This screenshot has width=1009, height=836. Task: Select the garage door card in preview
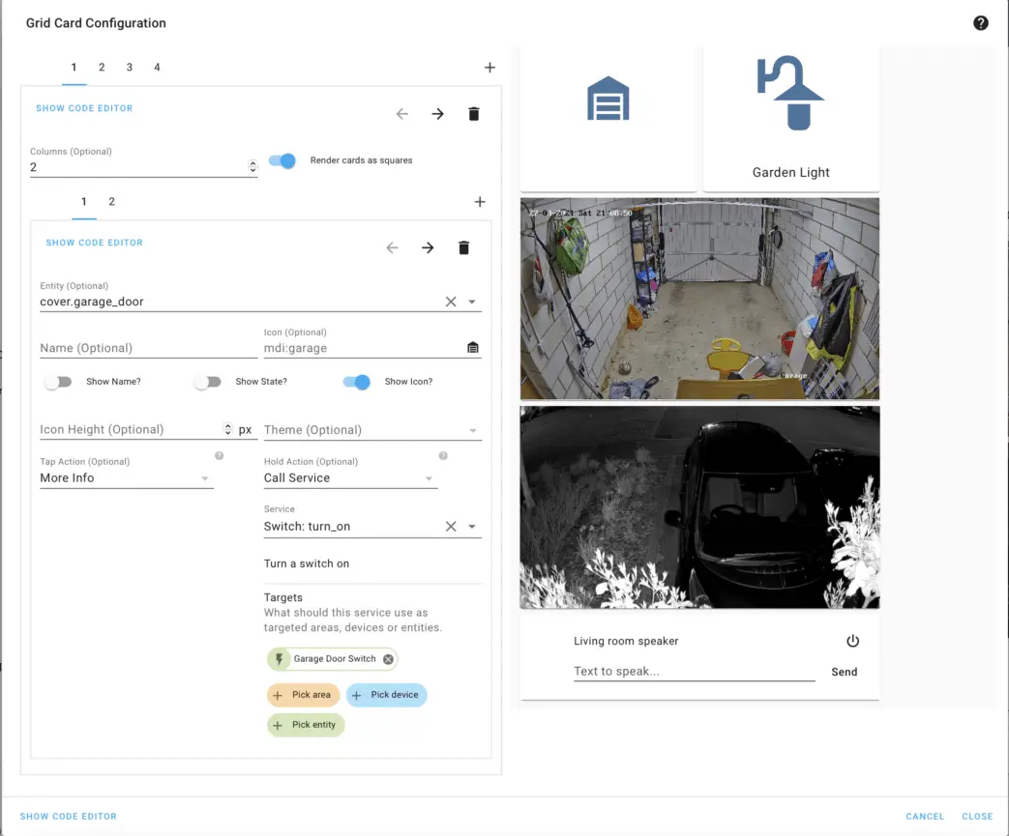point(608,116)
